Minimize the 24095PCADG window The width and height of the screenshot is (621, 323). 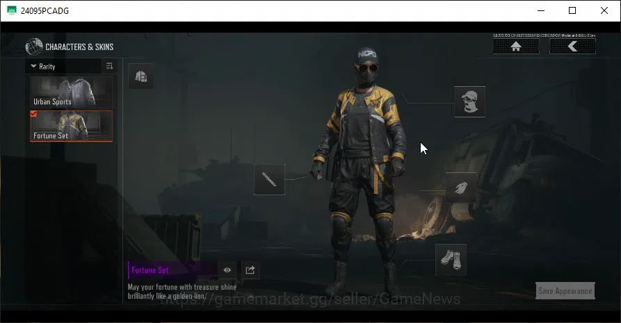tap(541, 10)
